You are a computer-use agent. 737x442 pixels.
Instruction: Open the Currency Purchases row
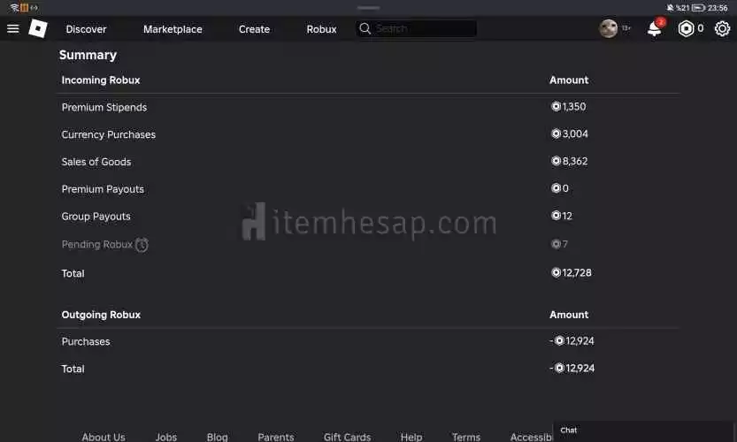[x=109, y=134]
